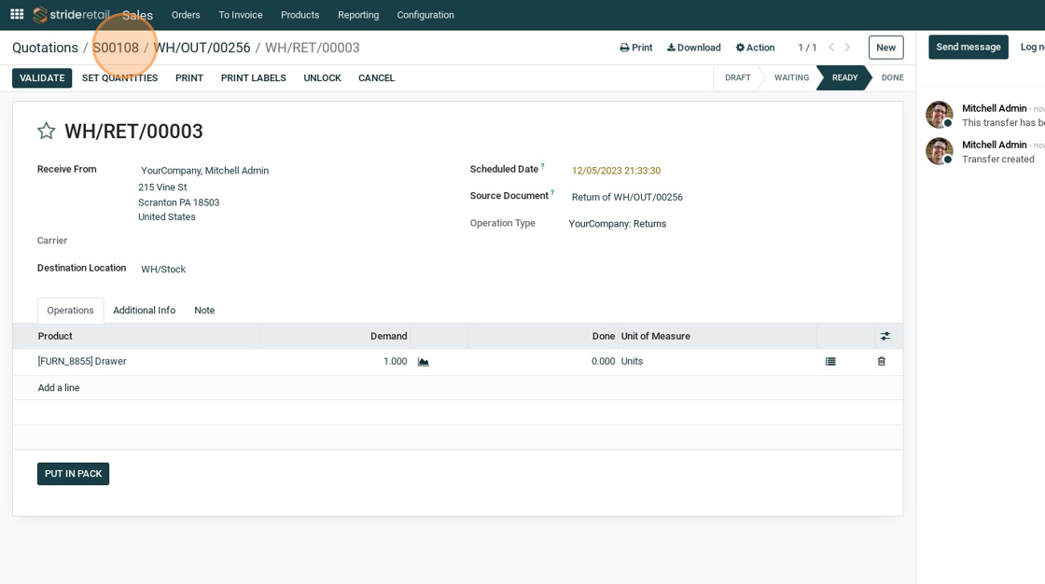1045x584 pixels.
Task: Click Mitchell Admin's avatar in chatter
Action: 939,115
